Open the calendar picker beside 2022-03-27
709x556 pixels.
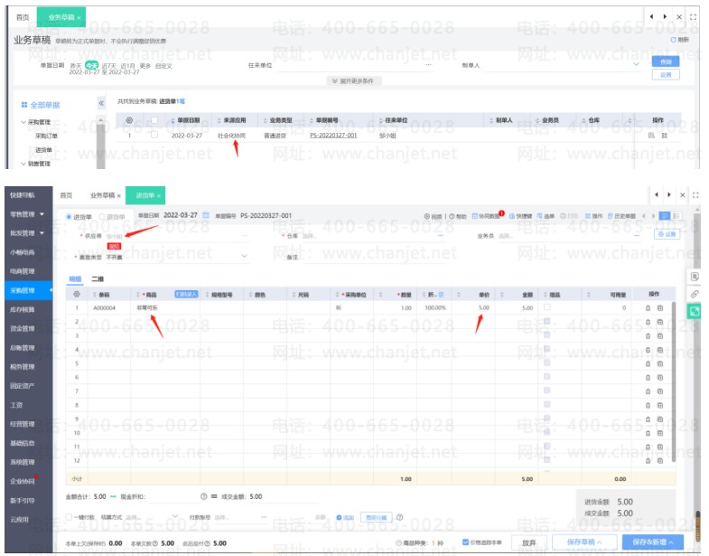point(206,215)
